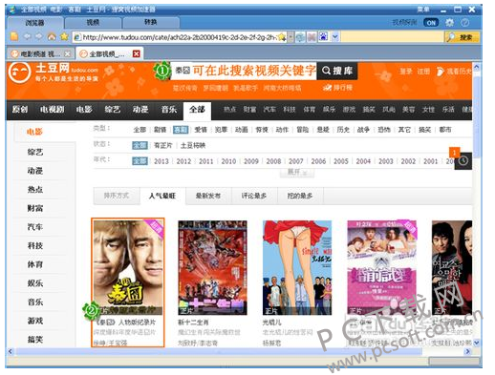Go back with the left arrow icon
This screenshot has height=375, width=495.
point(28,37)
